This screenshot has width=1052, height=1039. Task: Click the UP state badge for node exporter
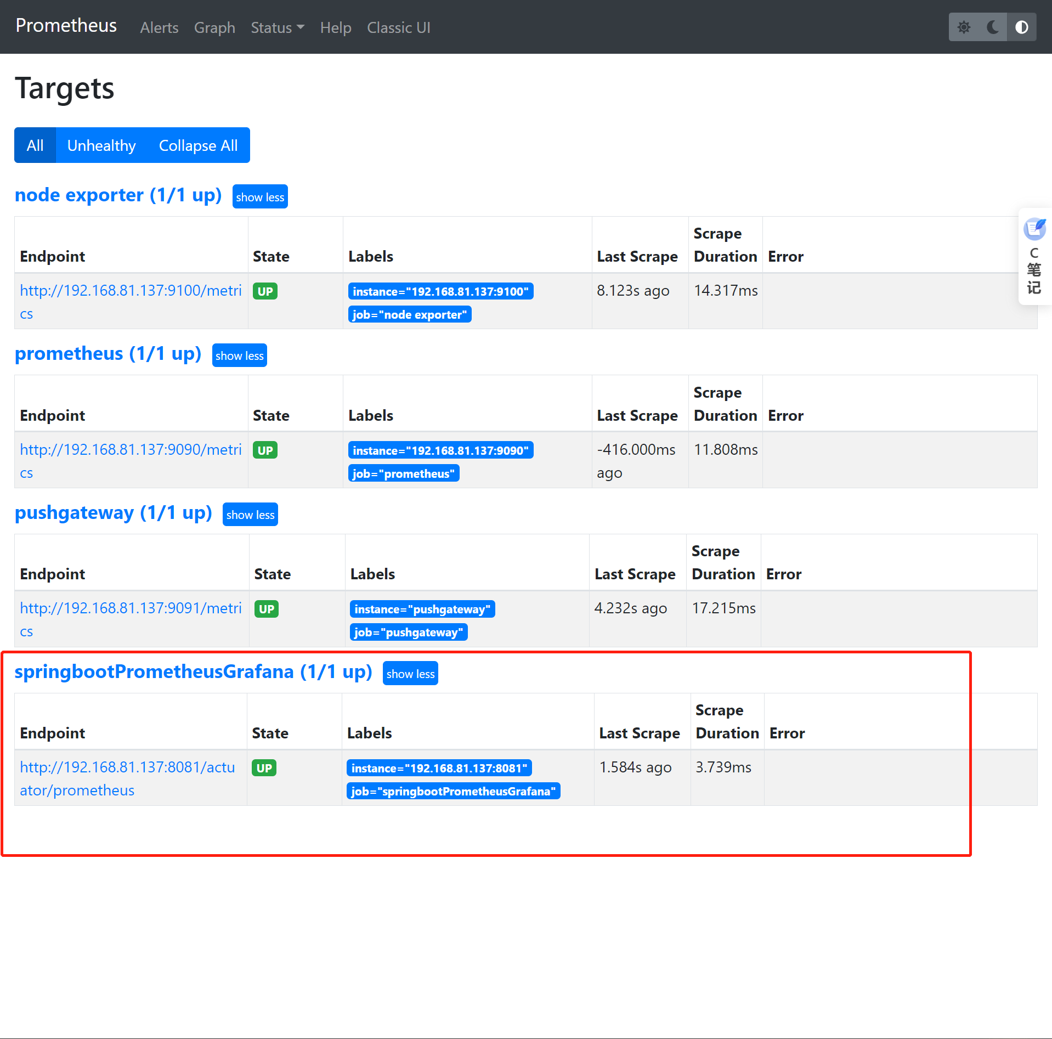265,291
